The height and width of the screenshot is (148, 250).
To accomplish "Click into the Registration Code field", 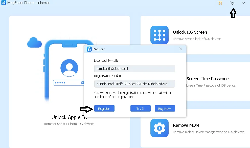I will pos(134,84).
